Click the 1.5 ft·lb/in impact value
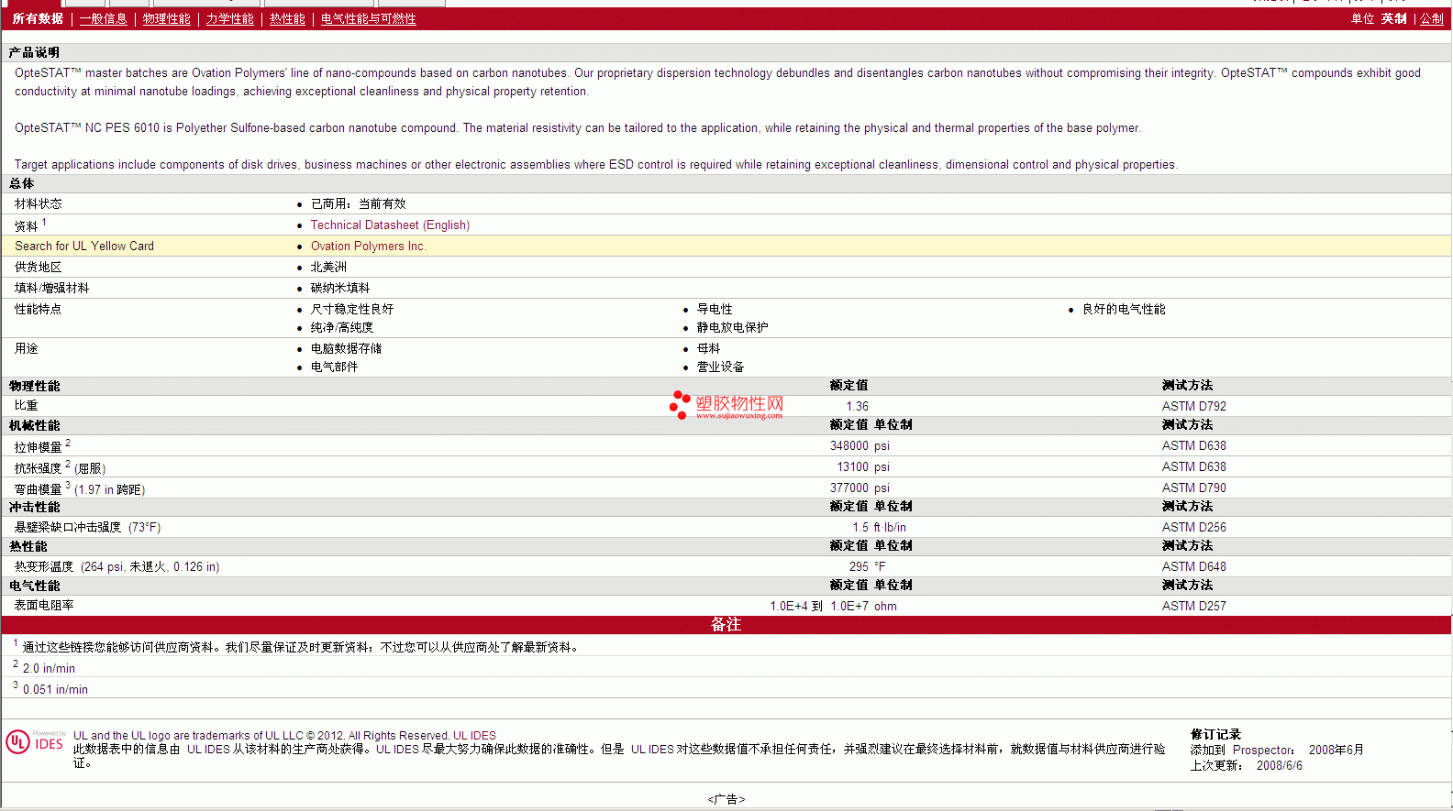The height and width of the screenshot is (811, 1453). (879, 527)
